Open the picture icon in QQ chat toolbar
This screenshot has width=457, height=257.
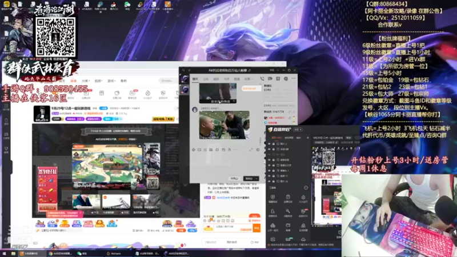point(223,150)
